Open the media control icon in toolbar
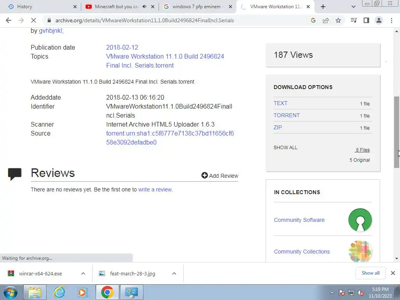 tap(354, 20)
